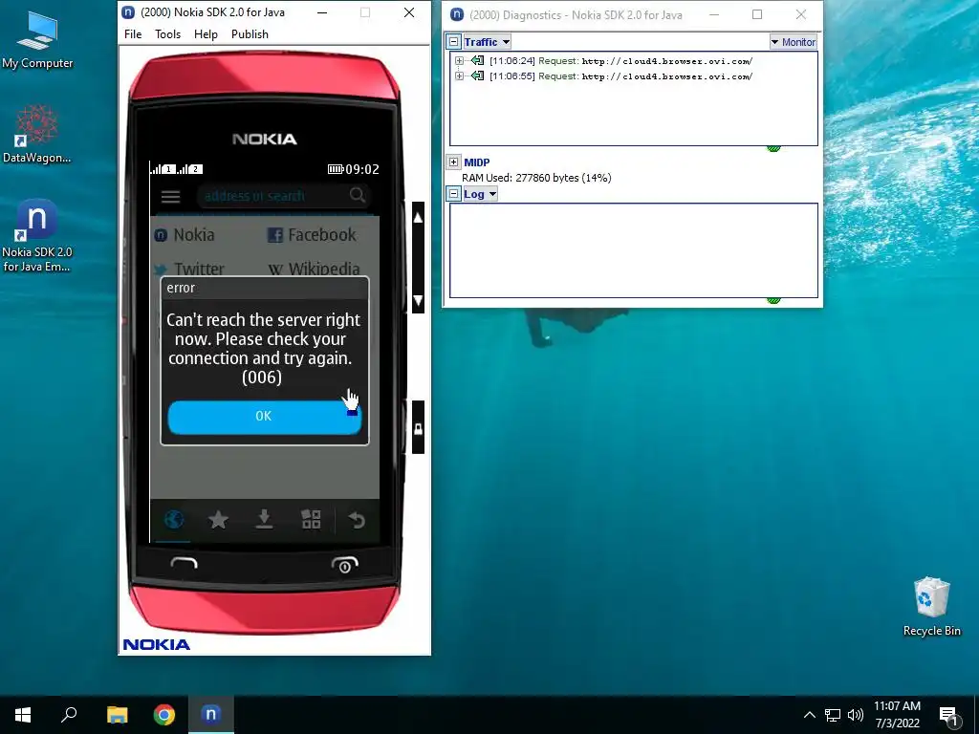Click the volume down side key

(419, 299)
